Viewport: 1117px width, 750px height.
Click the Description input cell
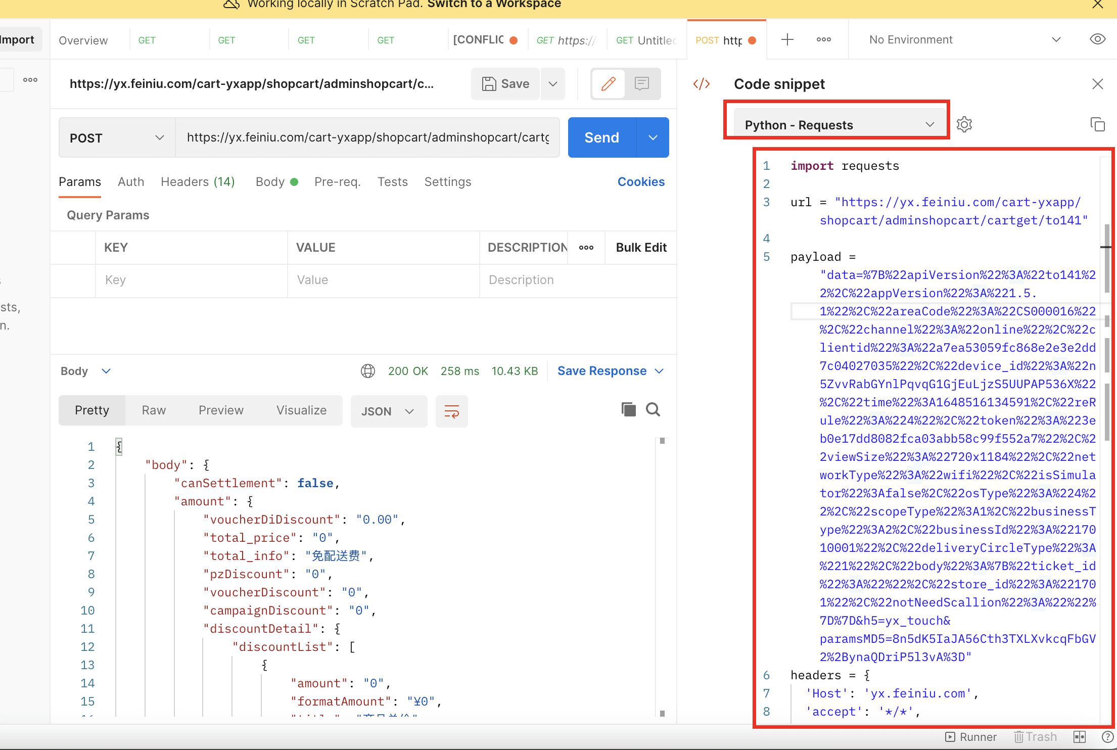[x=578, y=280]
